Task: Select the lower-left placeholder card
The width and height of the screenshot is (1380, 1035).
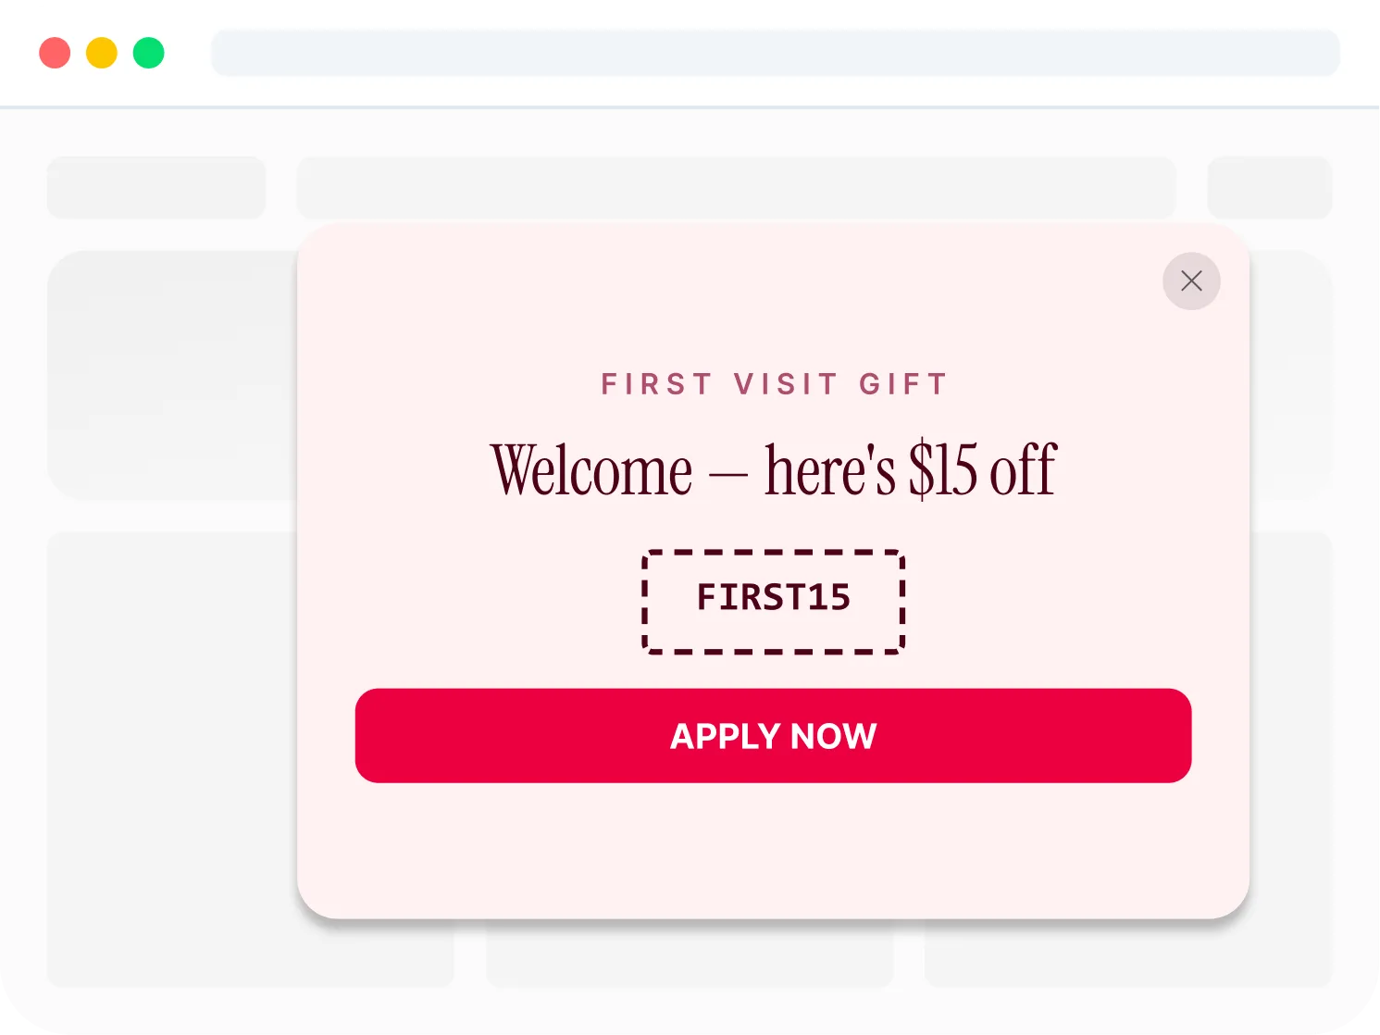Action: pyautogui.click(x=172, y=759)
